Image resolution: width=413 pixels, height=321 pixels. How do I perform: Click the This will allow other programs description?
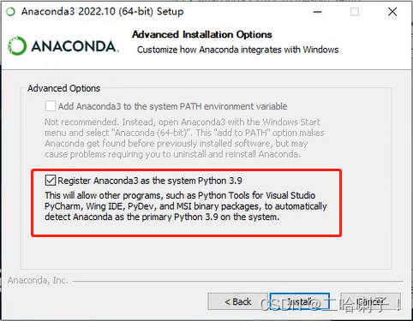point(186,206)
